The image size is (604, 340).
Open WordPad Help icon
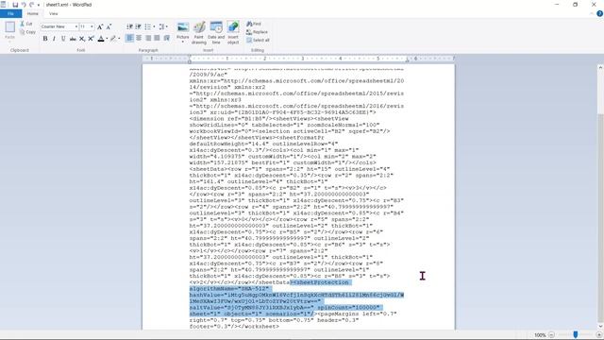pyautogui.click(x=600, y=13)
